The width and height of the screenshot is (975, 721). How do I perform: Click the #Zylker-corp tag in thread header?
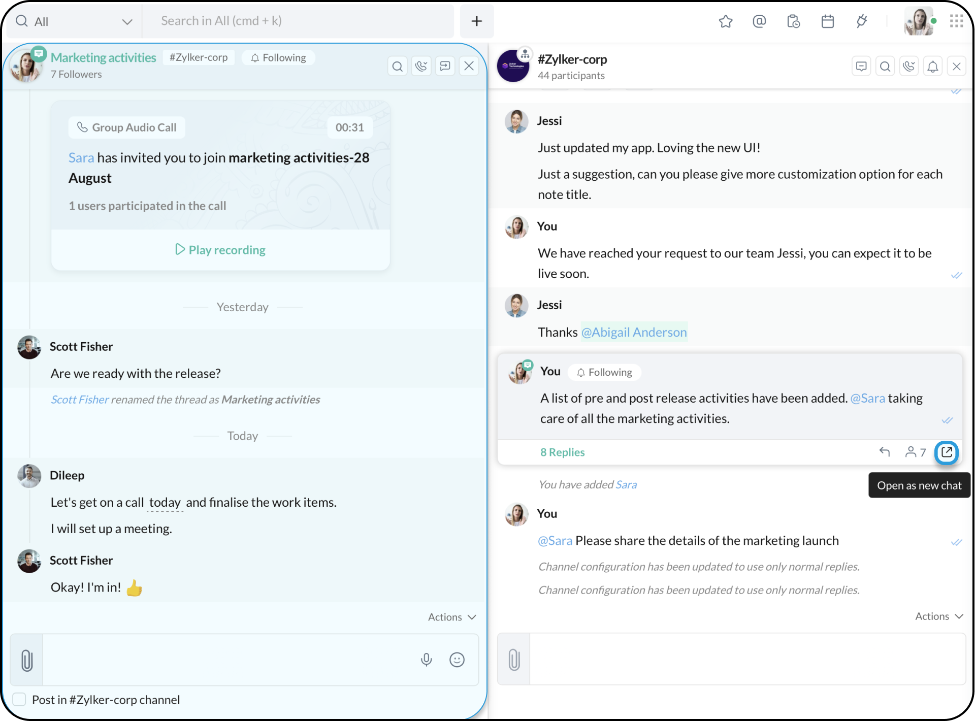pos(199,57)
